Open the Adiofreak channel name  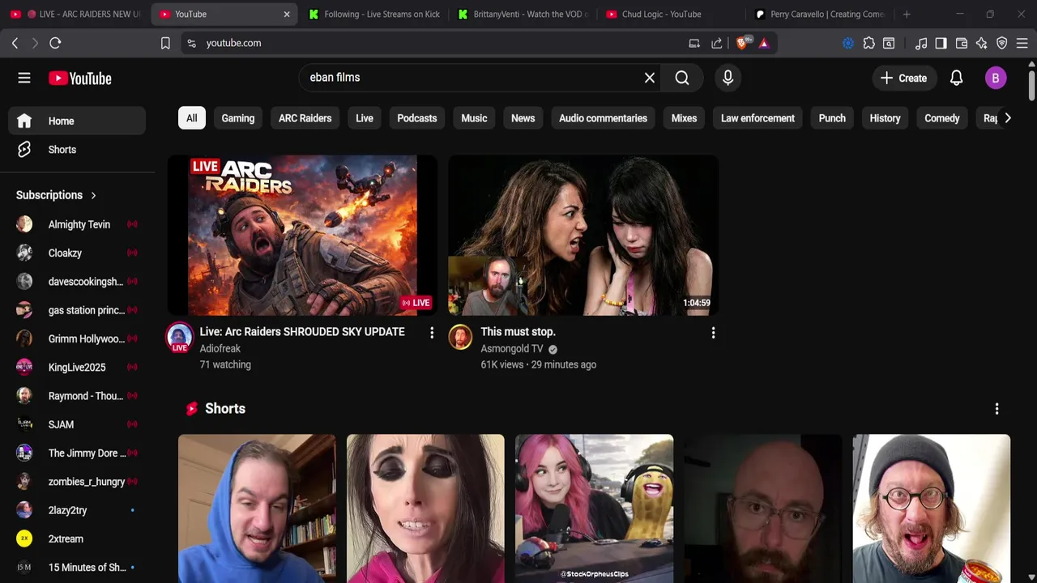(x=220, y=349)
